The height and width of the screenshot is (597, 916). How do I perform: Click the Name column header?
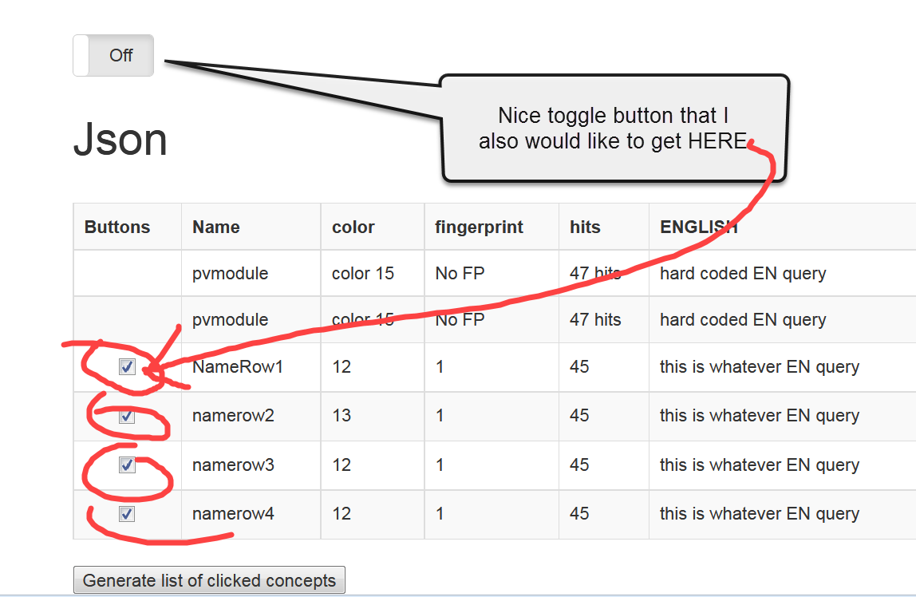point(215,227)
